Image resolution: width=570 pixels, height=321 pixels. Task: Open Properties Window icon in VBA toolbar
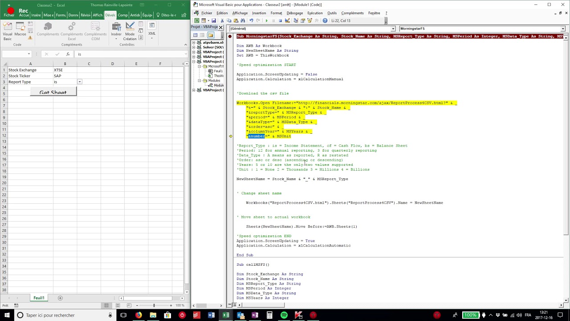click(x=303, y=21)
